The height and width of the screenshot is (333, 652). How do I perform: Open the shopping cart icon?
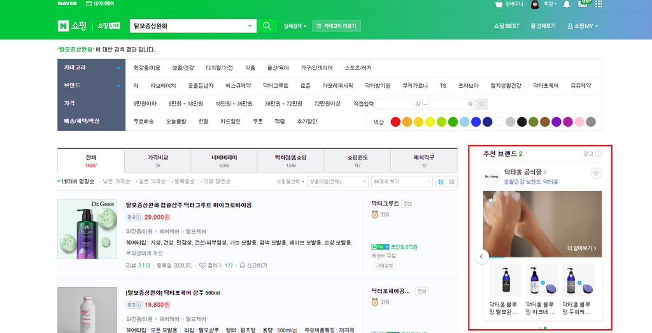click(x=499, y=4)
